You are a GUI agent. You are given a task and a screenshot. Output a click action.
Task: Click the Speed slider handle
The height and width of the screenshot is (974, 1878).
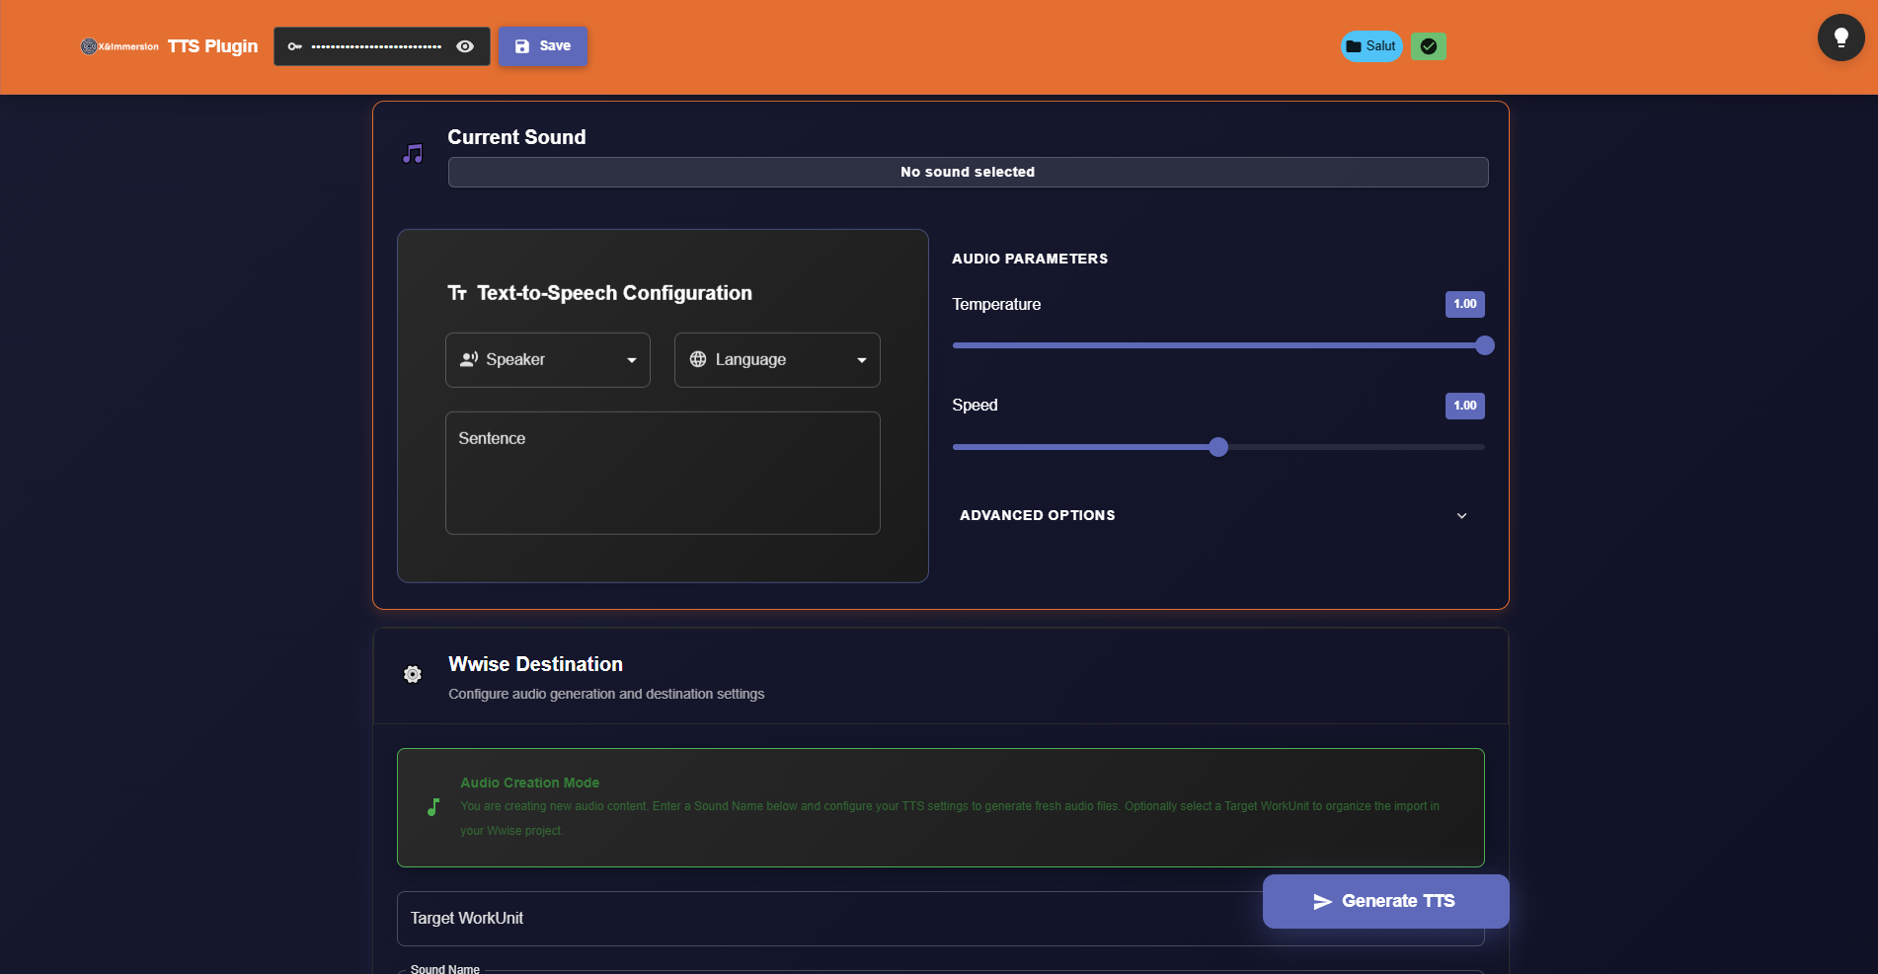[x=1218, y=447]
